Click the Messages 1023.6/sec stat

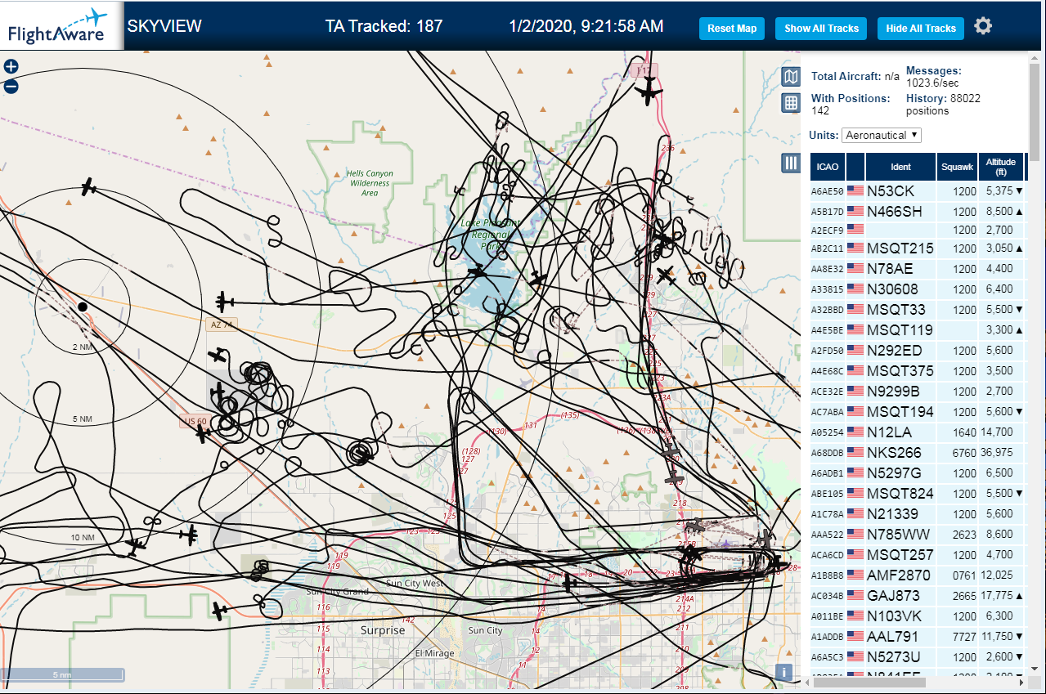tap(934, 77)
